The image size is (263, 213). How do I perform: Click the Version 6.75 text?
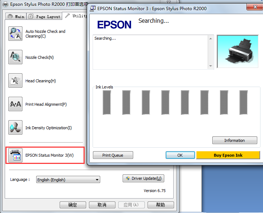(x=154, y=191)
